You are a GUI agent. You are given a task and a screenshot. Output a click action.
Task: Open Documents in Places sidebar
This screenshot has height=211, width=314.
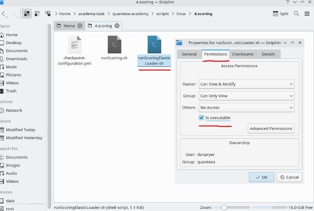click(16, 51)
